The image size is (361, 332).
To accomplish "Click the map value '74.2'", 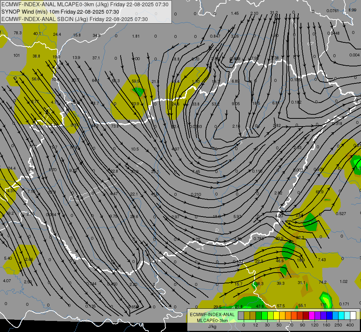I will pos(323,282).
